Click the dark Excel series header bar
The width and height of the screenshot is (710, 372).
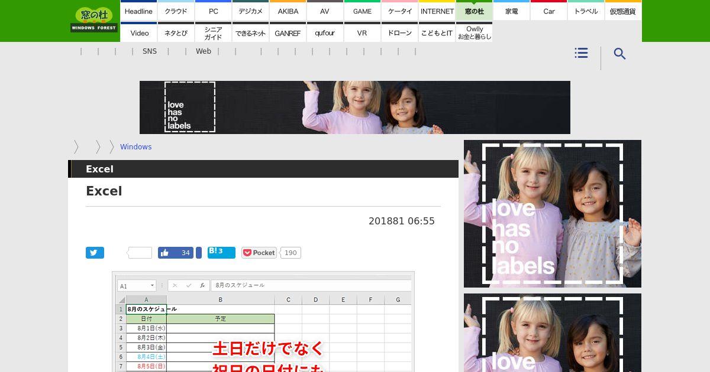(263, 169)
